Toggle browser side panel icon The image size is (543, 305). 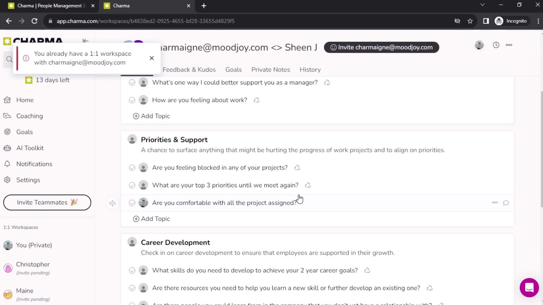coord(486,21)
